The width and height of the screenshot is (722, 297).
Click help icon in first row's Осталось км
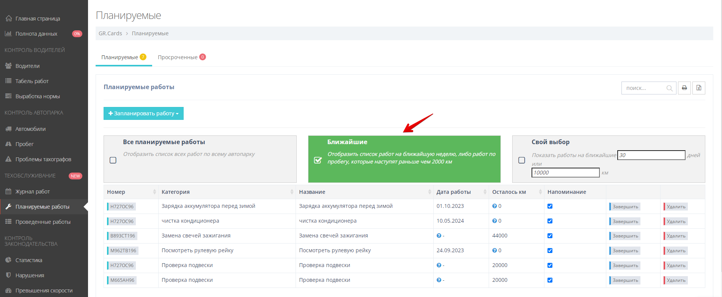click(x=494, y=206)
